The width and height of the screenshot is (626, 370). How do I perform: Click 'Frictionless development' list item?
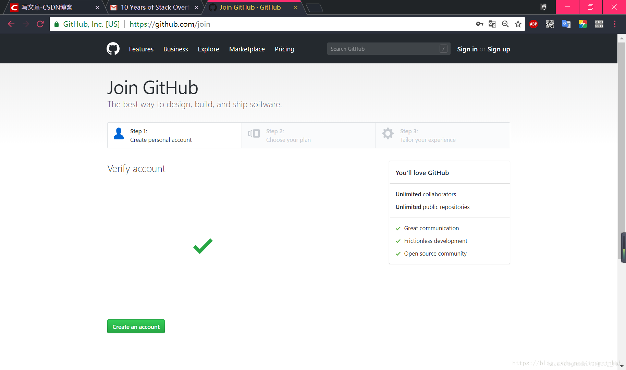tap(435, 241)
